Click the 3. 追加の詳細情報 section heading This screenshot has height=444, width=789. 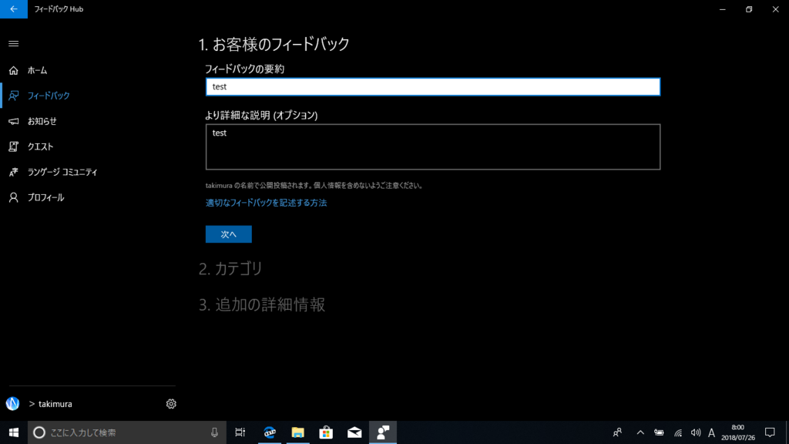[262, 304]
